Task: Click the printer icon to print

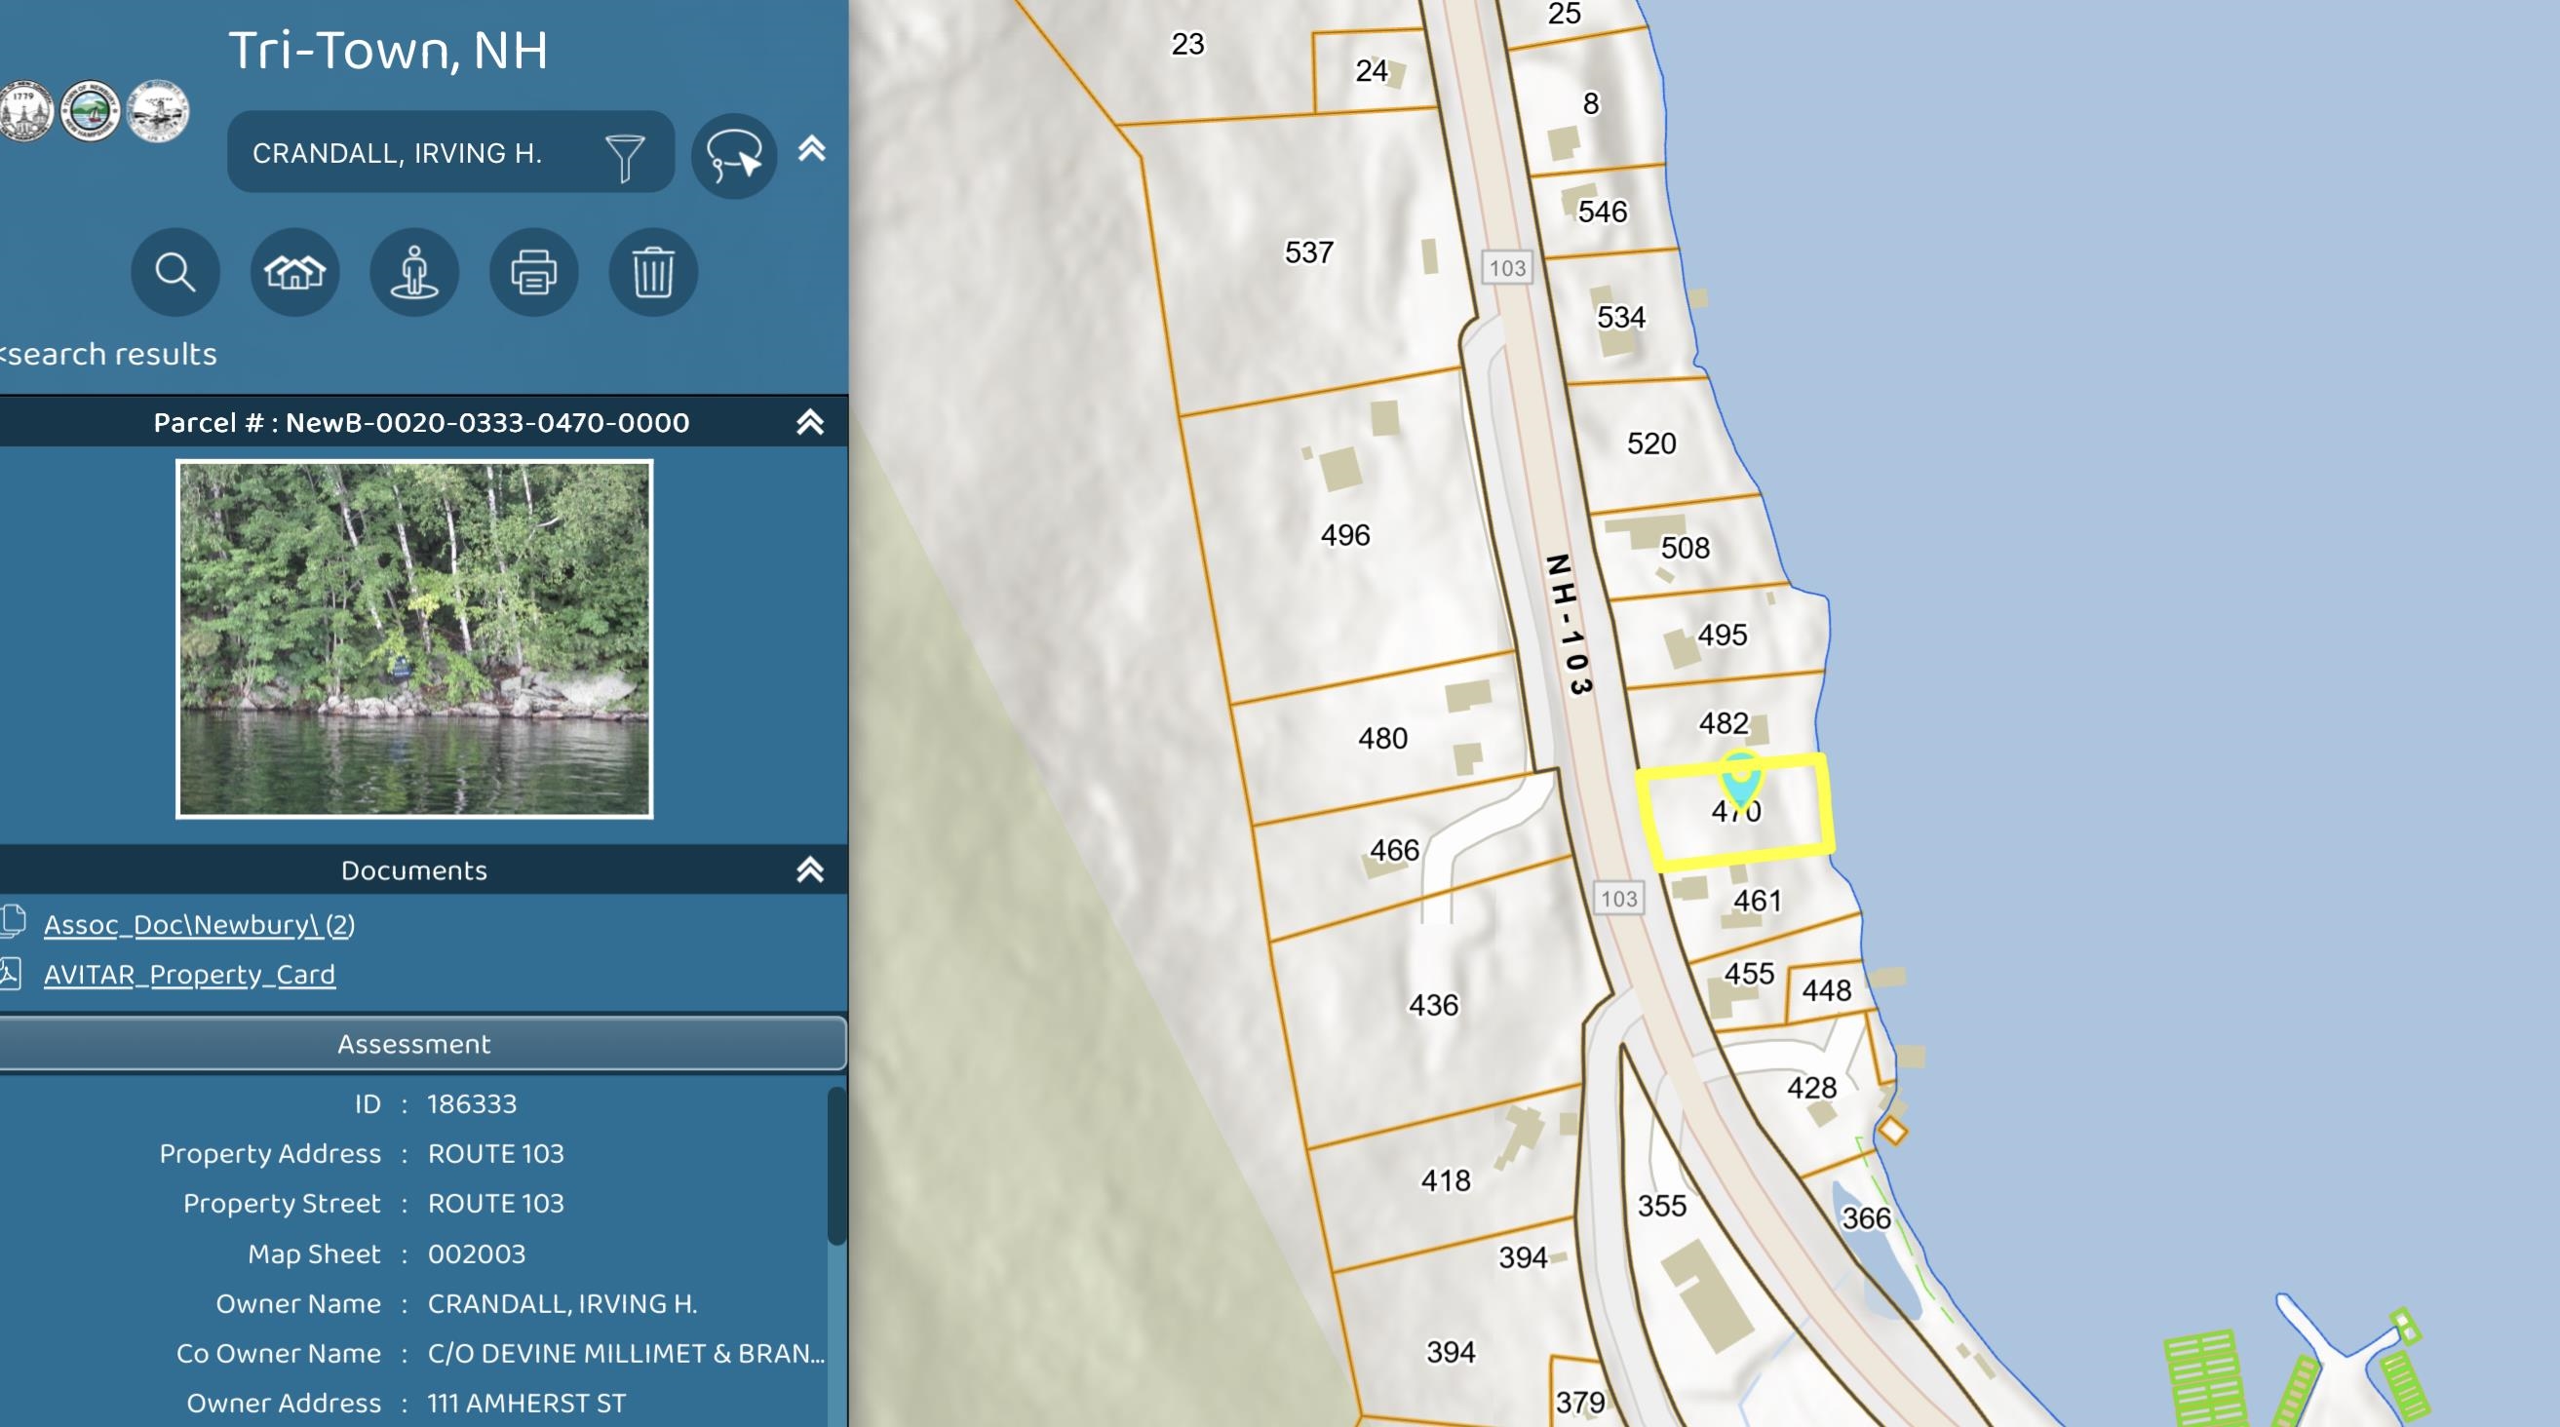Action: point(533,271)
